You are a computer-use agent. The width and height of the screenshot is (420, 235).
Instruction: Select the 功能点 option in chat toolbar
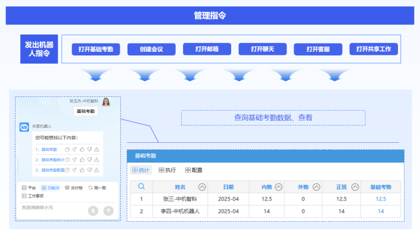(x=51, y=188)
